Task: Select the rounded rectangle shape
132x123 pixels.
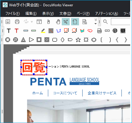Action: point(55,40)
